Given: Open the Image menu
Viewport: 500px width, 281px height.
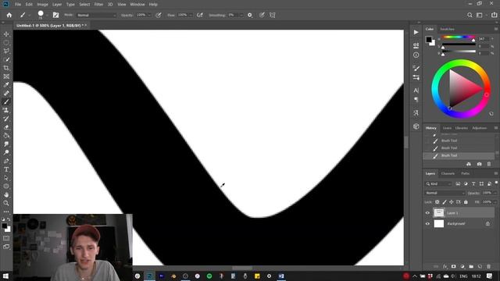Looking at the screenshot, I should click(x=42, y=5).
